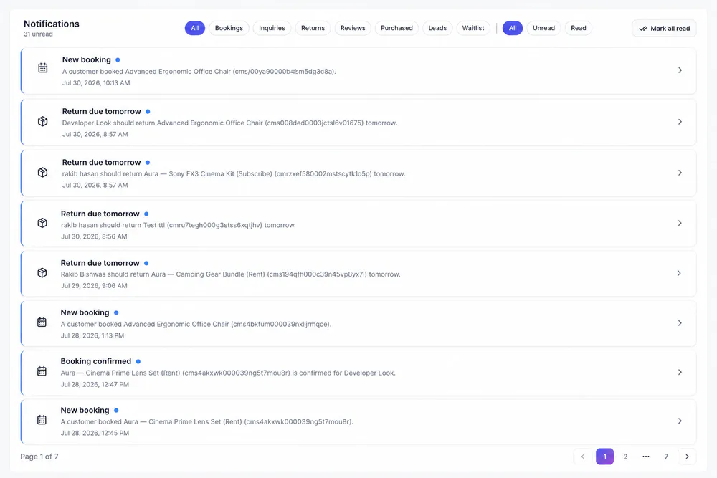
Task: Click package icon for Developer Look return notification
Action: [x=42, y=122]
